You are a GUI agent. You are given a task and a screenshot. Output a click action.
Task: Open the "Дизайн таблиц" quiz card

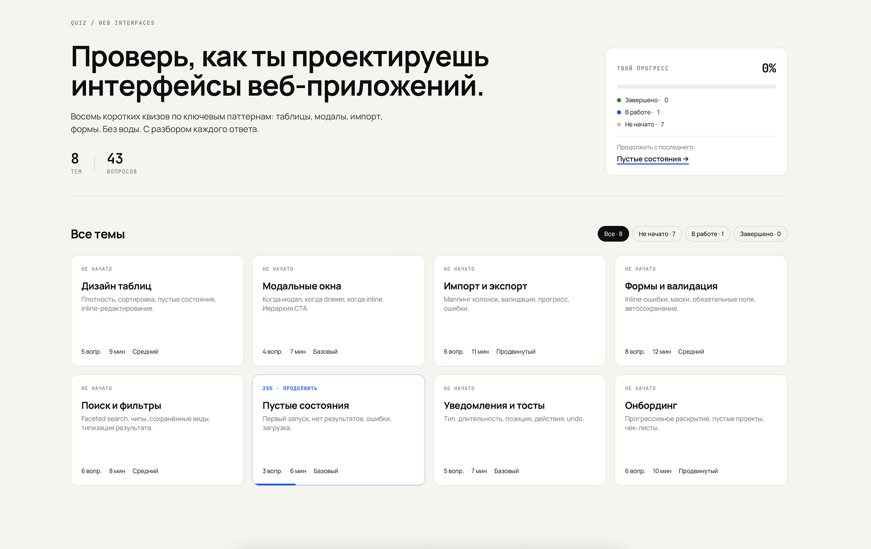(x=157, y=310)
